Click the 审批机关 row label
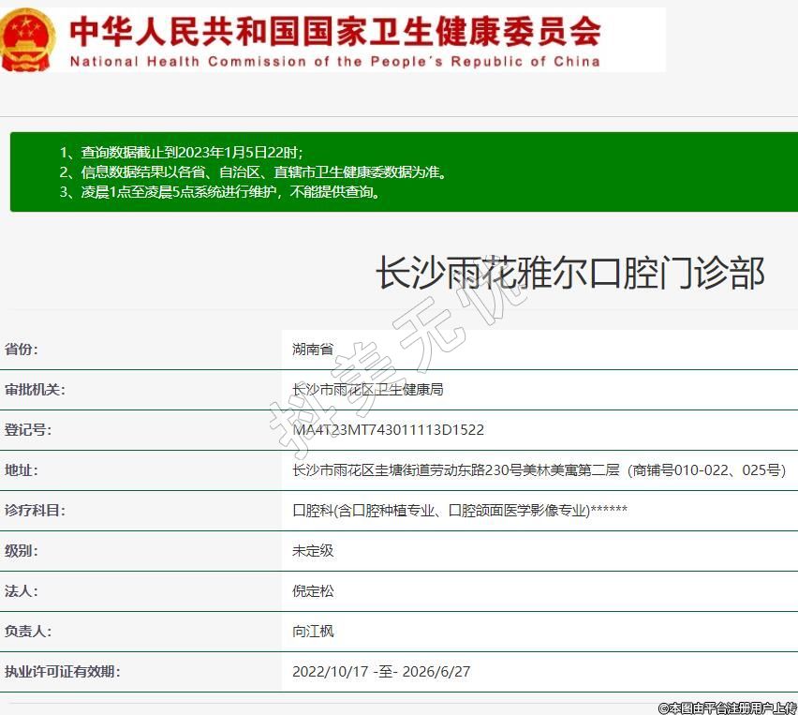Screen dimensions: 798x715 35,390
